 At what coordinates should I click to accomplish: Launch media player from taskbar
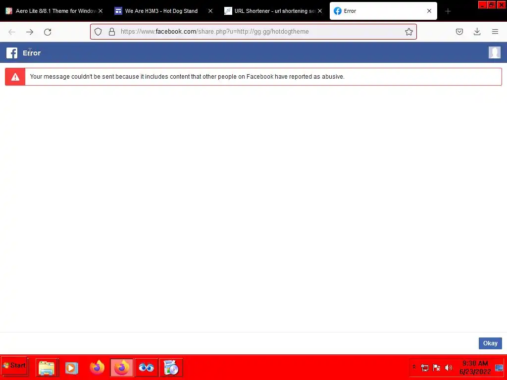(71, 368)
